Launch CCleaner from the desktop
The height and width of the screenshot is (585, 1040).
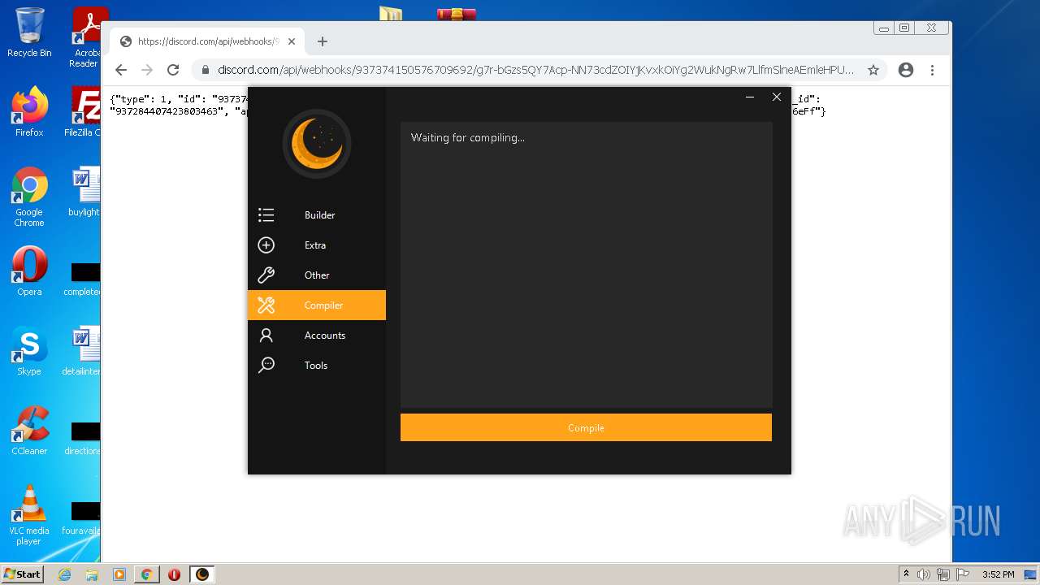(x=29, y=431)
